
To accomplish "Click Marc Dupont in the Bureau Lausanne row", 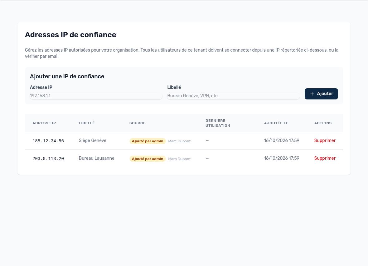I will click(x=179, y=159).
